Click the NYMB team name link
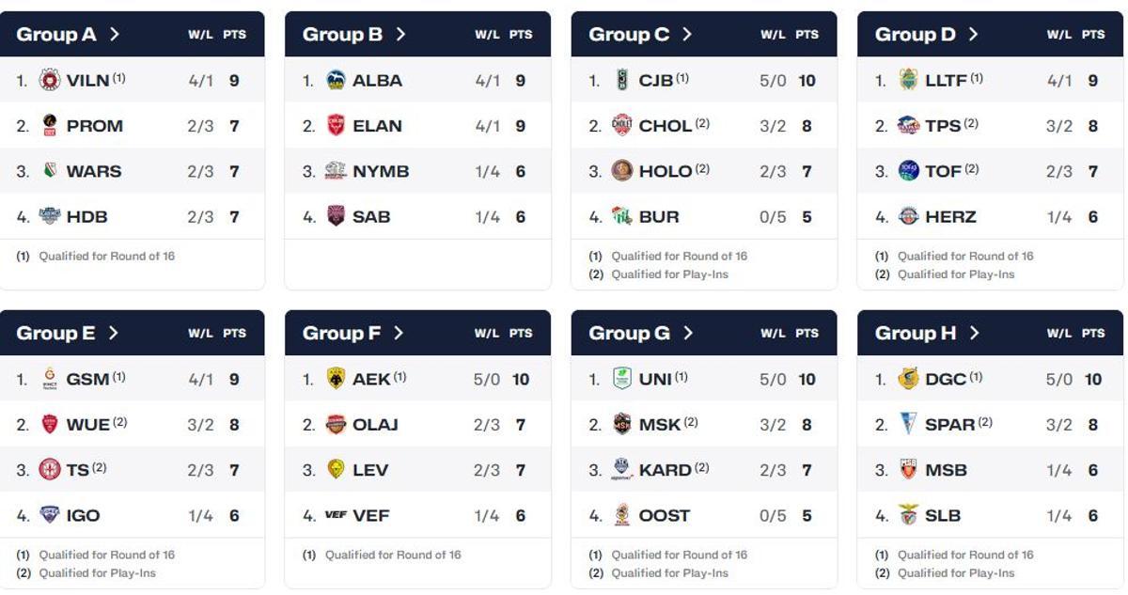 pos(383,171)
